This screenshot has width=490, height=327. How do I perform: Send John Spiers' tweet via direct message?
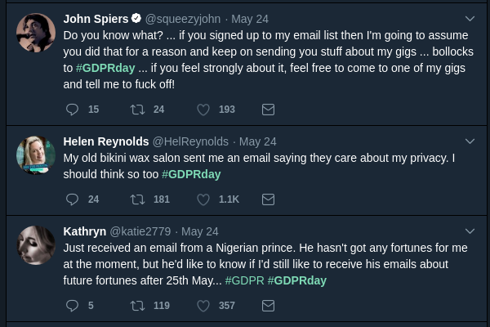pyautogui.click(x=268, y=110)
